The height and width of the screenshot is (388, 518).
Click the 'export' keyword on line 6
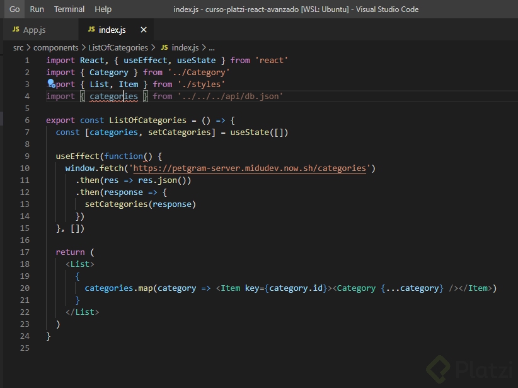point(60,120)
